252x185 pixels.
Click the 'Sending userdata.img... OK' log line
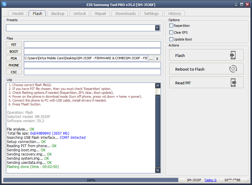(x=29, y=163)
